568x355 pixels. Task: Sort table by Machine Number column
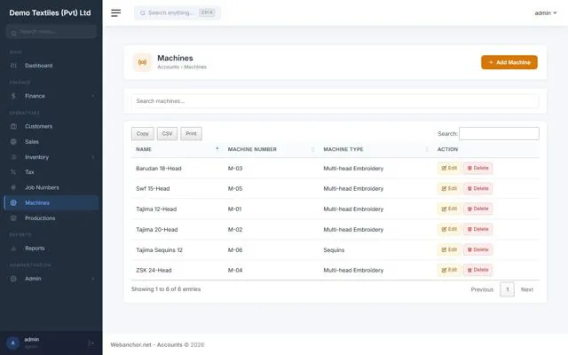[x=271, y=149]
